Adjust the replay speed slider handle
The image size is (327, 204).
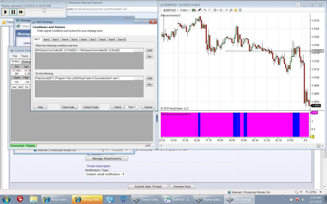[x=44, y=10]
